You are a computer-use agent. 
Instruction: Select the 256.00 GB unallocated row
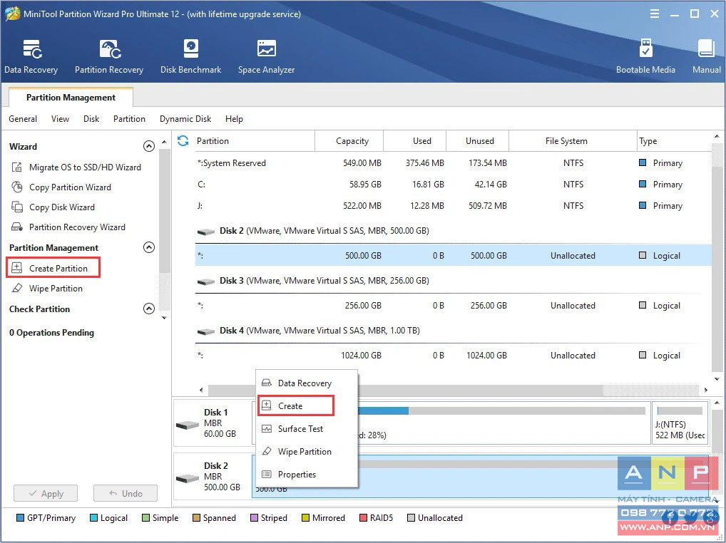pyautogui.click(x=453, y=305)
